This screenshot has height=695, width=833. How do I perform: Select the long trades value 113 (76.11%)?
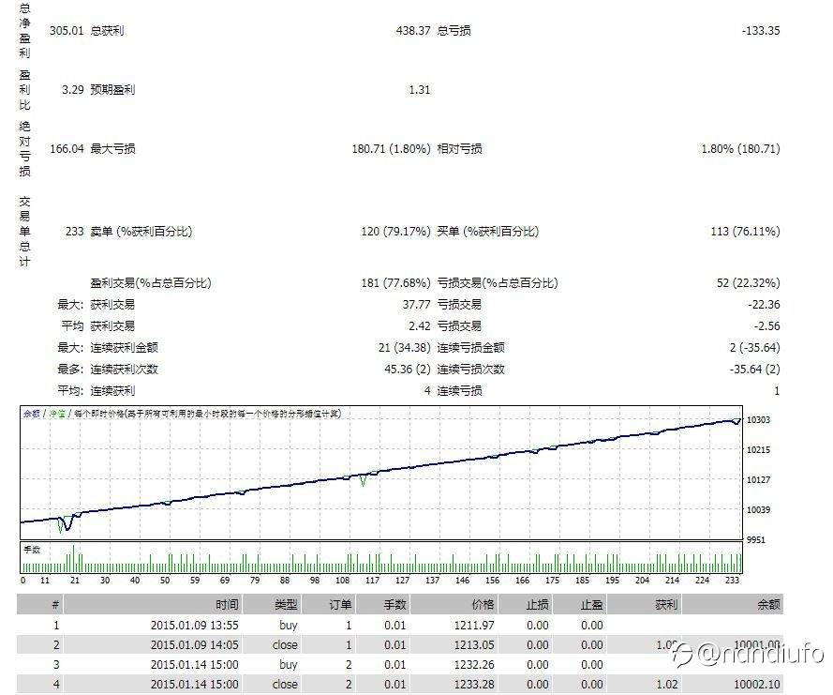(x=745, y=232)
